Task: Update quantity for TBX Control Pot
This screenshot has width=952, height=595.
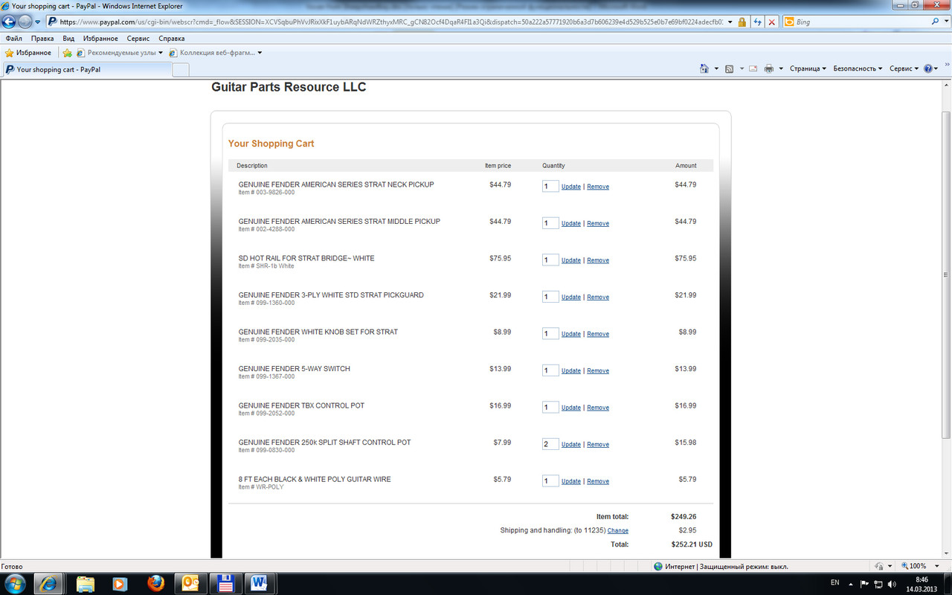Action: pyautogui.click(x=571, y=408)
